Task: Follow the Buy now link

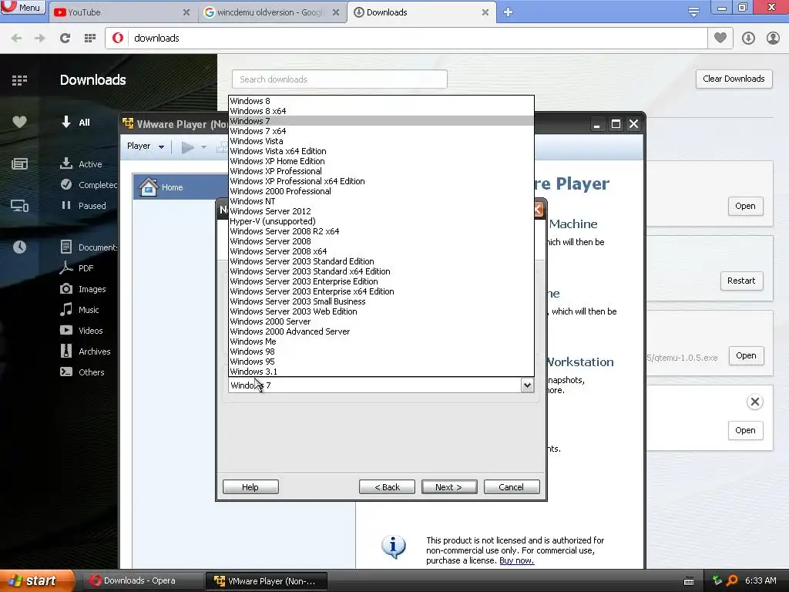Action: pyautogui.click(x=516, y=560)
